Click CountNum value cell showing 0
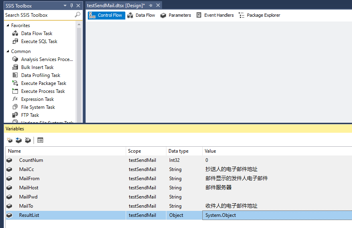Image resolution: width=352 pixels, height=228 pixels. click(x=277, y=160)
